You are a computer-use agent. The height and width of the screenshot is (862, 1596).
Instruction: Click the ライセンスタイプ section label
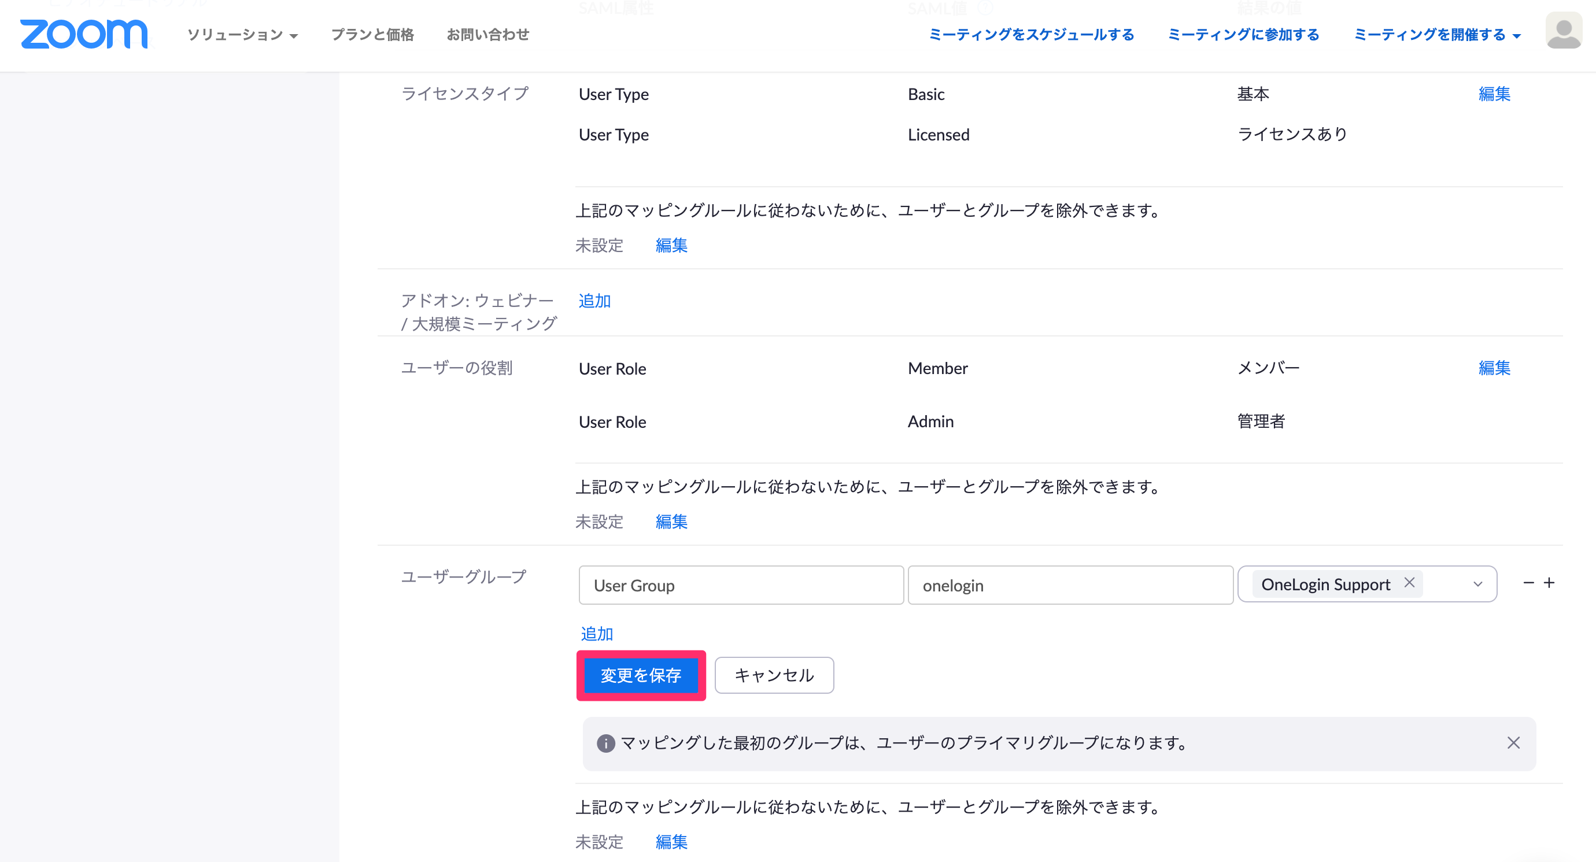click(x=465, y=94)
